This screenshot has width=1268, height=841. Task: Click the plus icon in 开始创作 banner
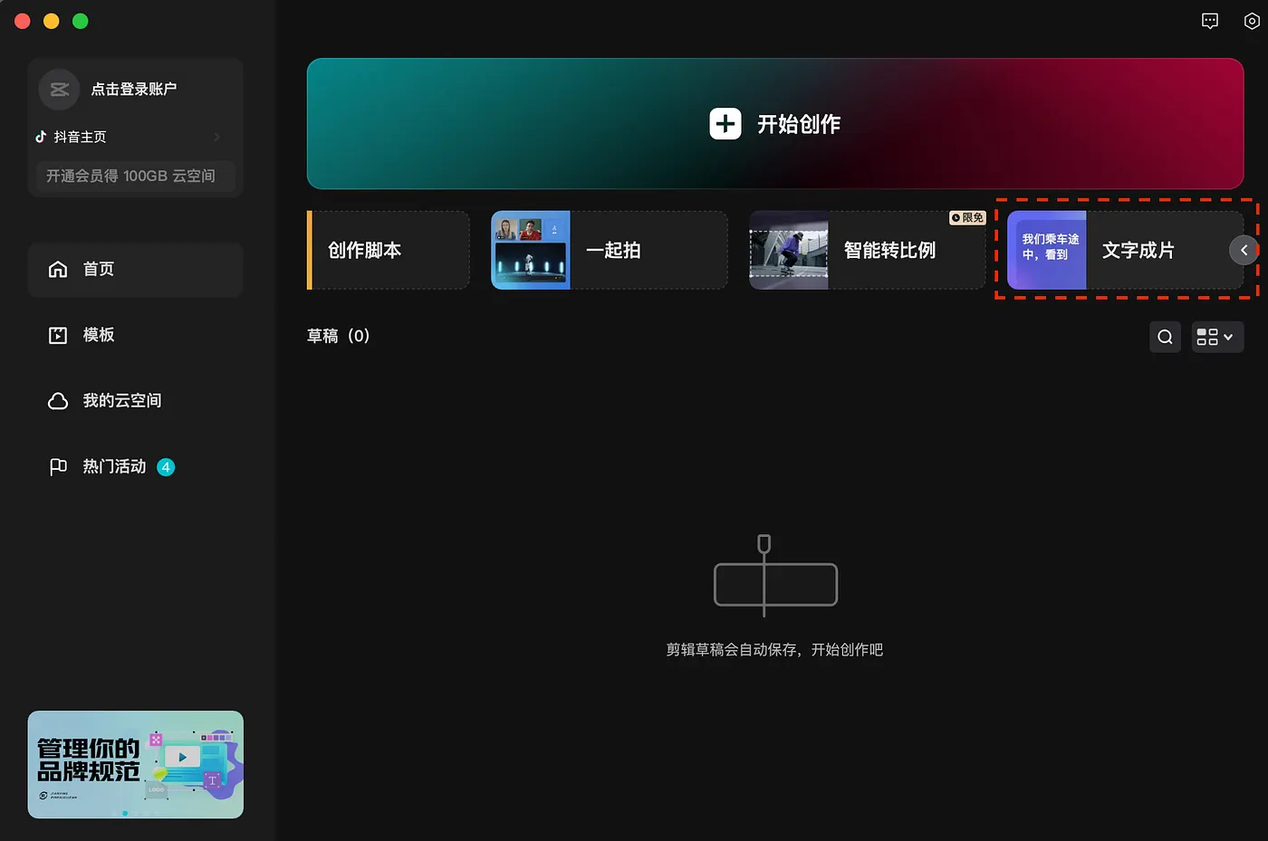725,124
